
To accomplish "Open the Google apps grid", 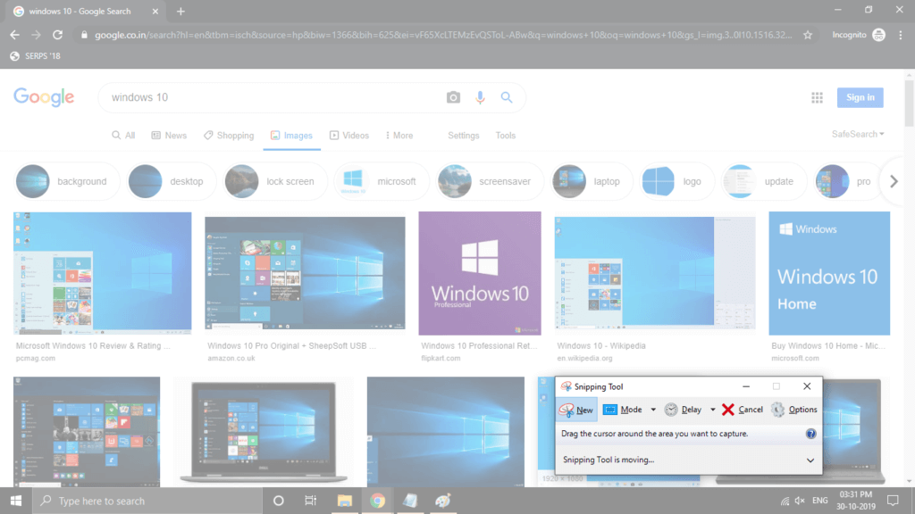I will click(817, 98).
